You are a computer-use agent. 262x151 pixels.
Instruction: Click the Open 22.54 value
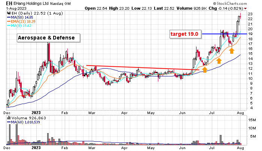[x=96, y=8]
